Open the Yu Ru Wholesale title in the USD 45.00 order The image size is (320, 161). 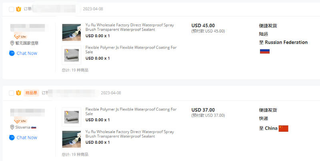130,27
